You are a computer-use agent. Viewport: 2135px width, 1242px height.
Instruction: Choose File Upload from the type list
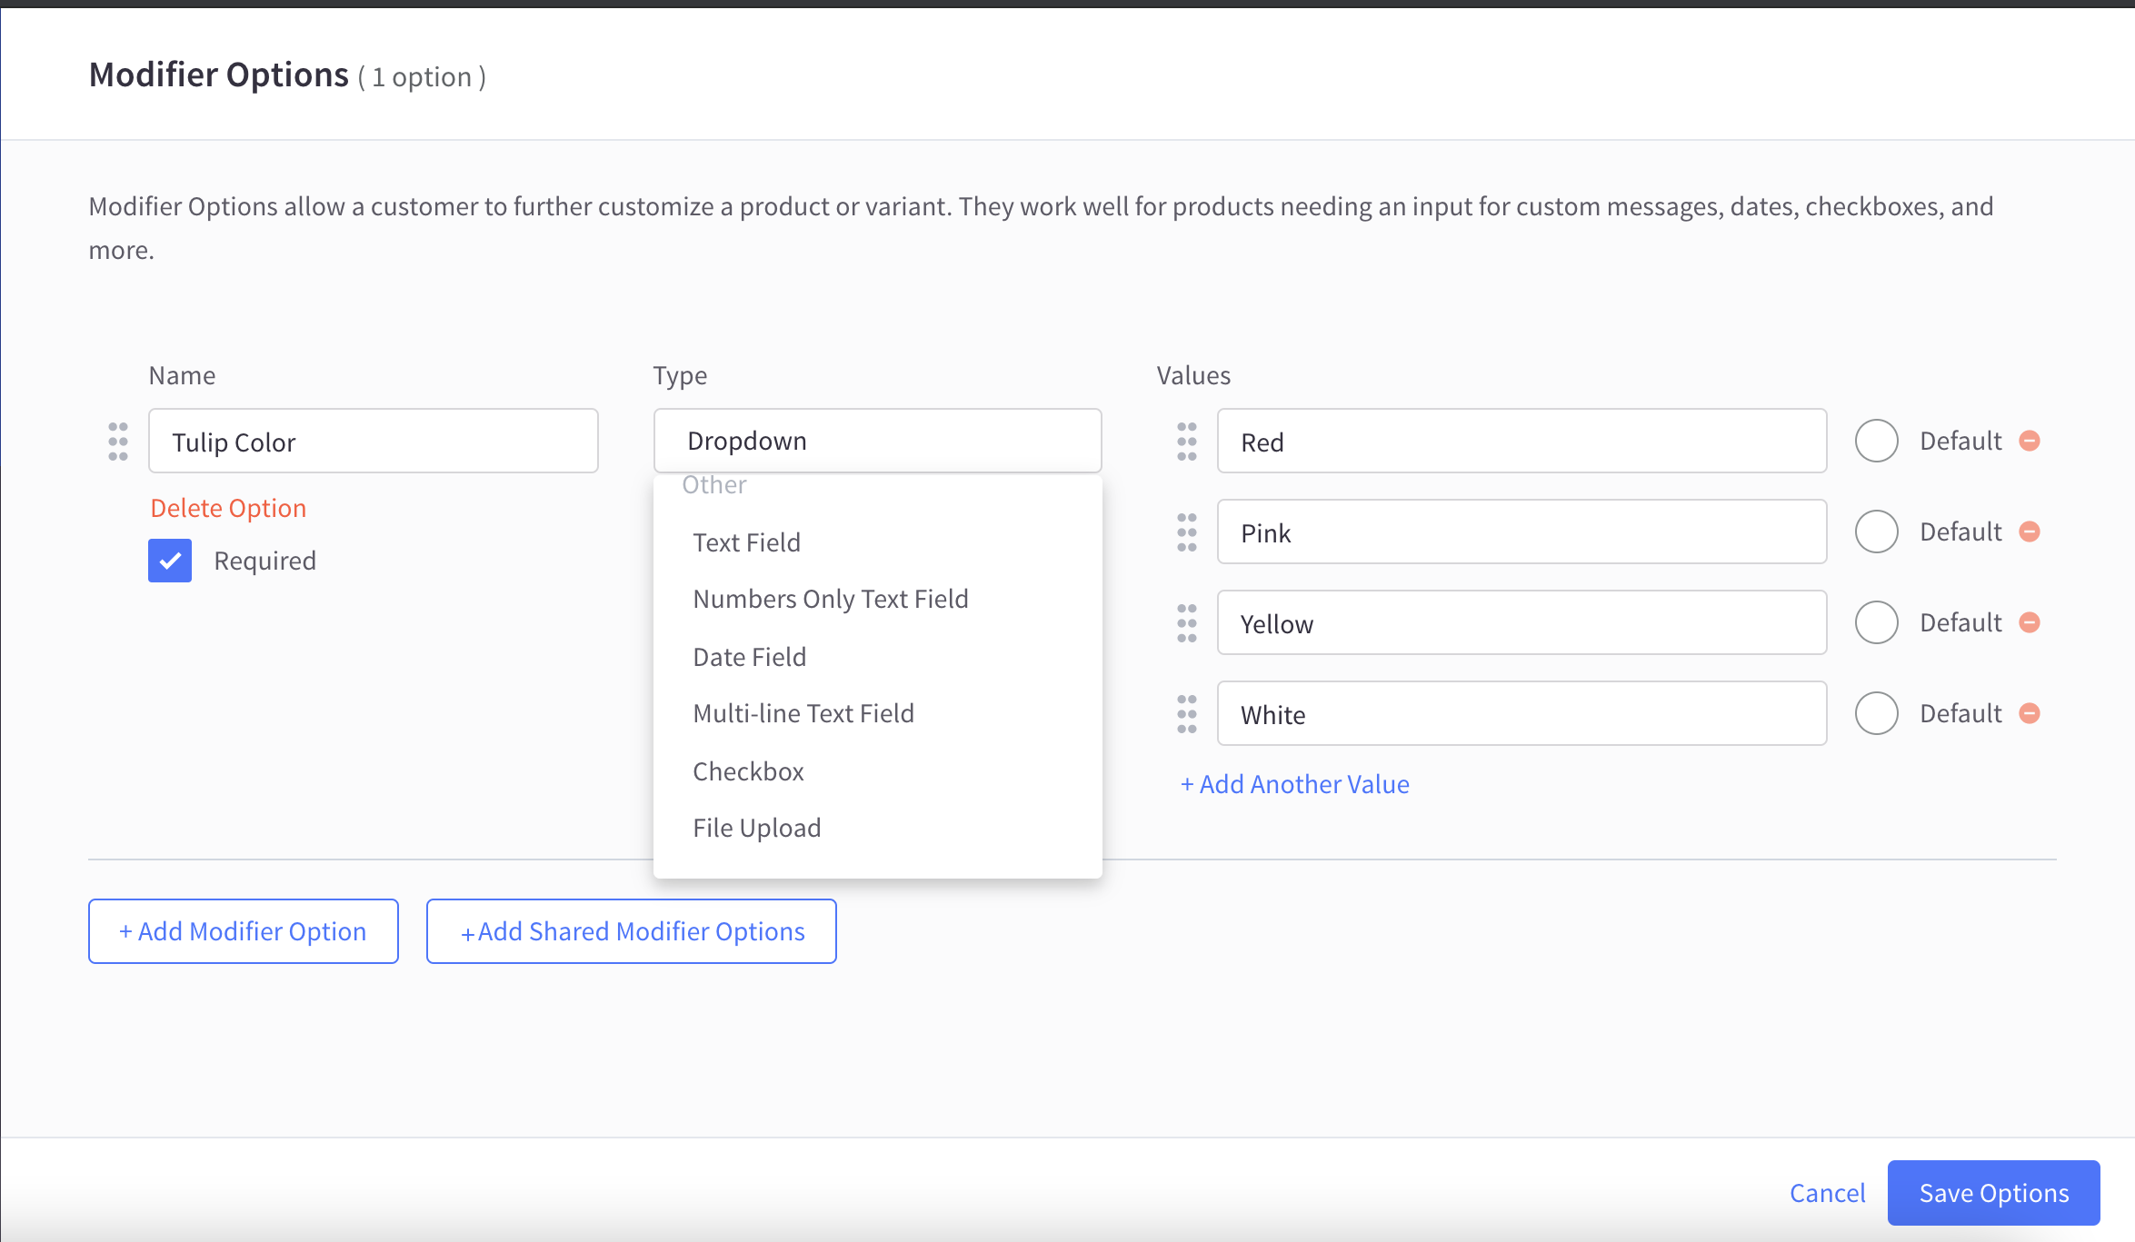pos(877,828)
